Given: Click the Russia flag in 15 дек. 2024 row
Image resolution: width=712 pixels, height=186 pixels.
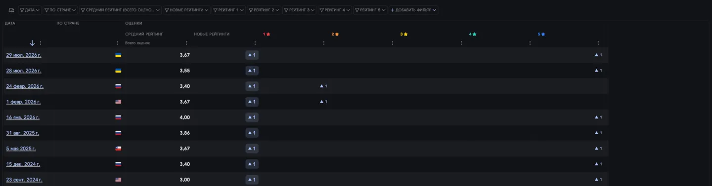Looking at the screenshot, I should (x=118, y=164).
